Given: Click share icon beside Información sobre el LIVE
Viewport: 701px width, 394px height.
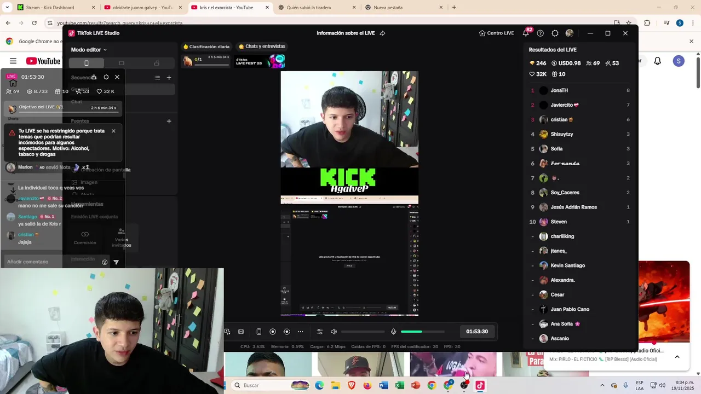Looking at the screenshot, I should [x=382, y=33].
